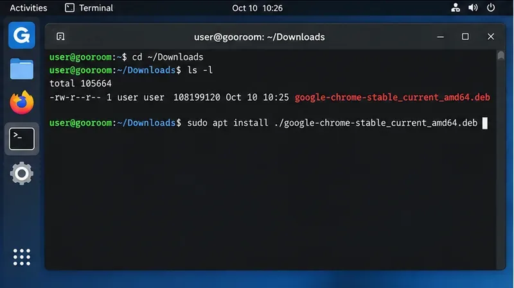
Task: Open Settings gear icon in dock
Action: coord(22,173)
